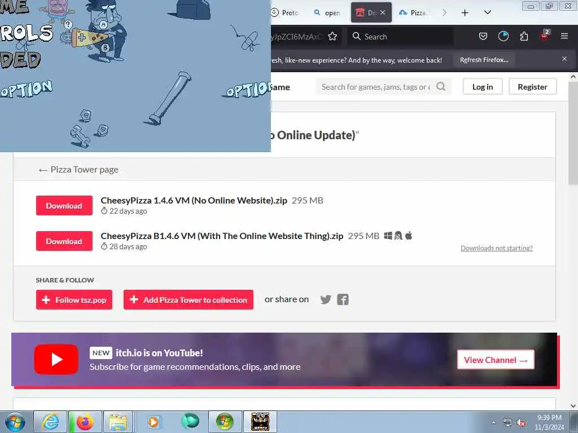The height and width of the screenshot is (433, 578).
Task: Bookmark this page with the star icon
Action: coord(332,36)
